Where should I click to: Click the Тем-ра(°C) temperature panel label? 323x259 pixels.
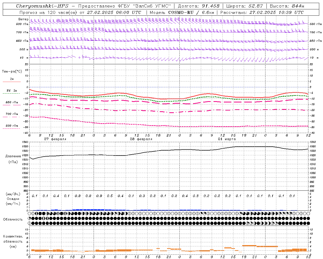coord(12,72)
